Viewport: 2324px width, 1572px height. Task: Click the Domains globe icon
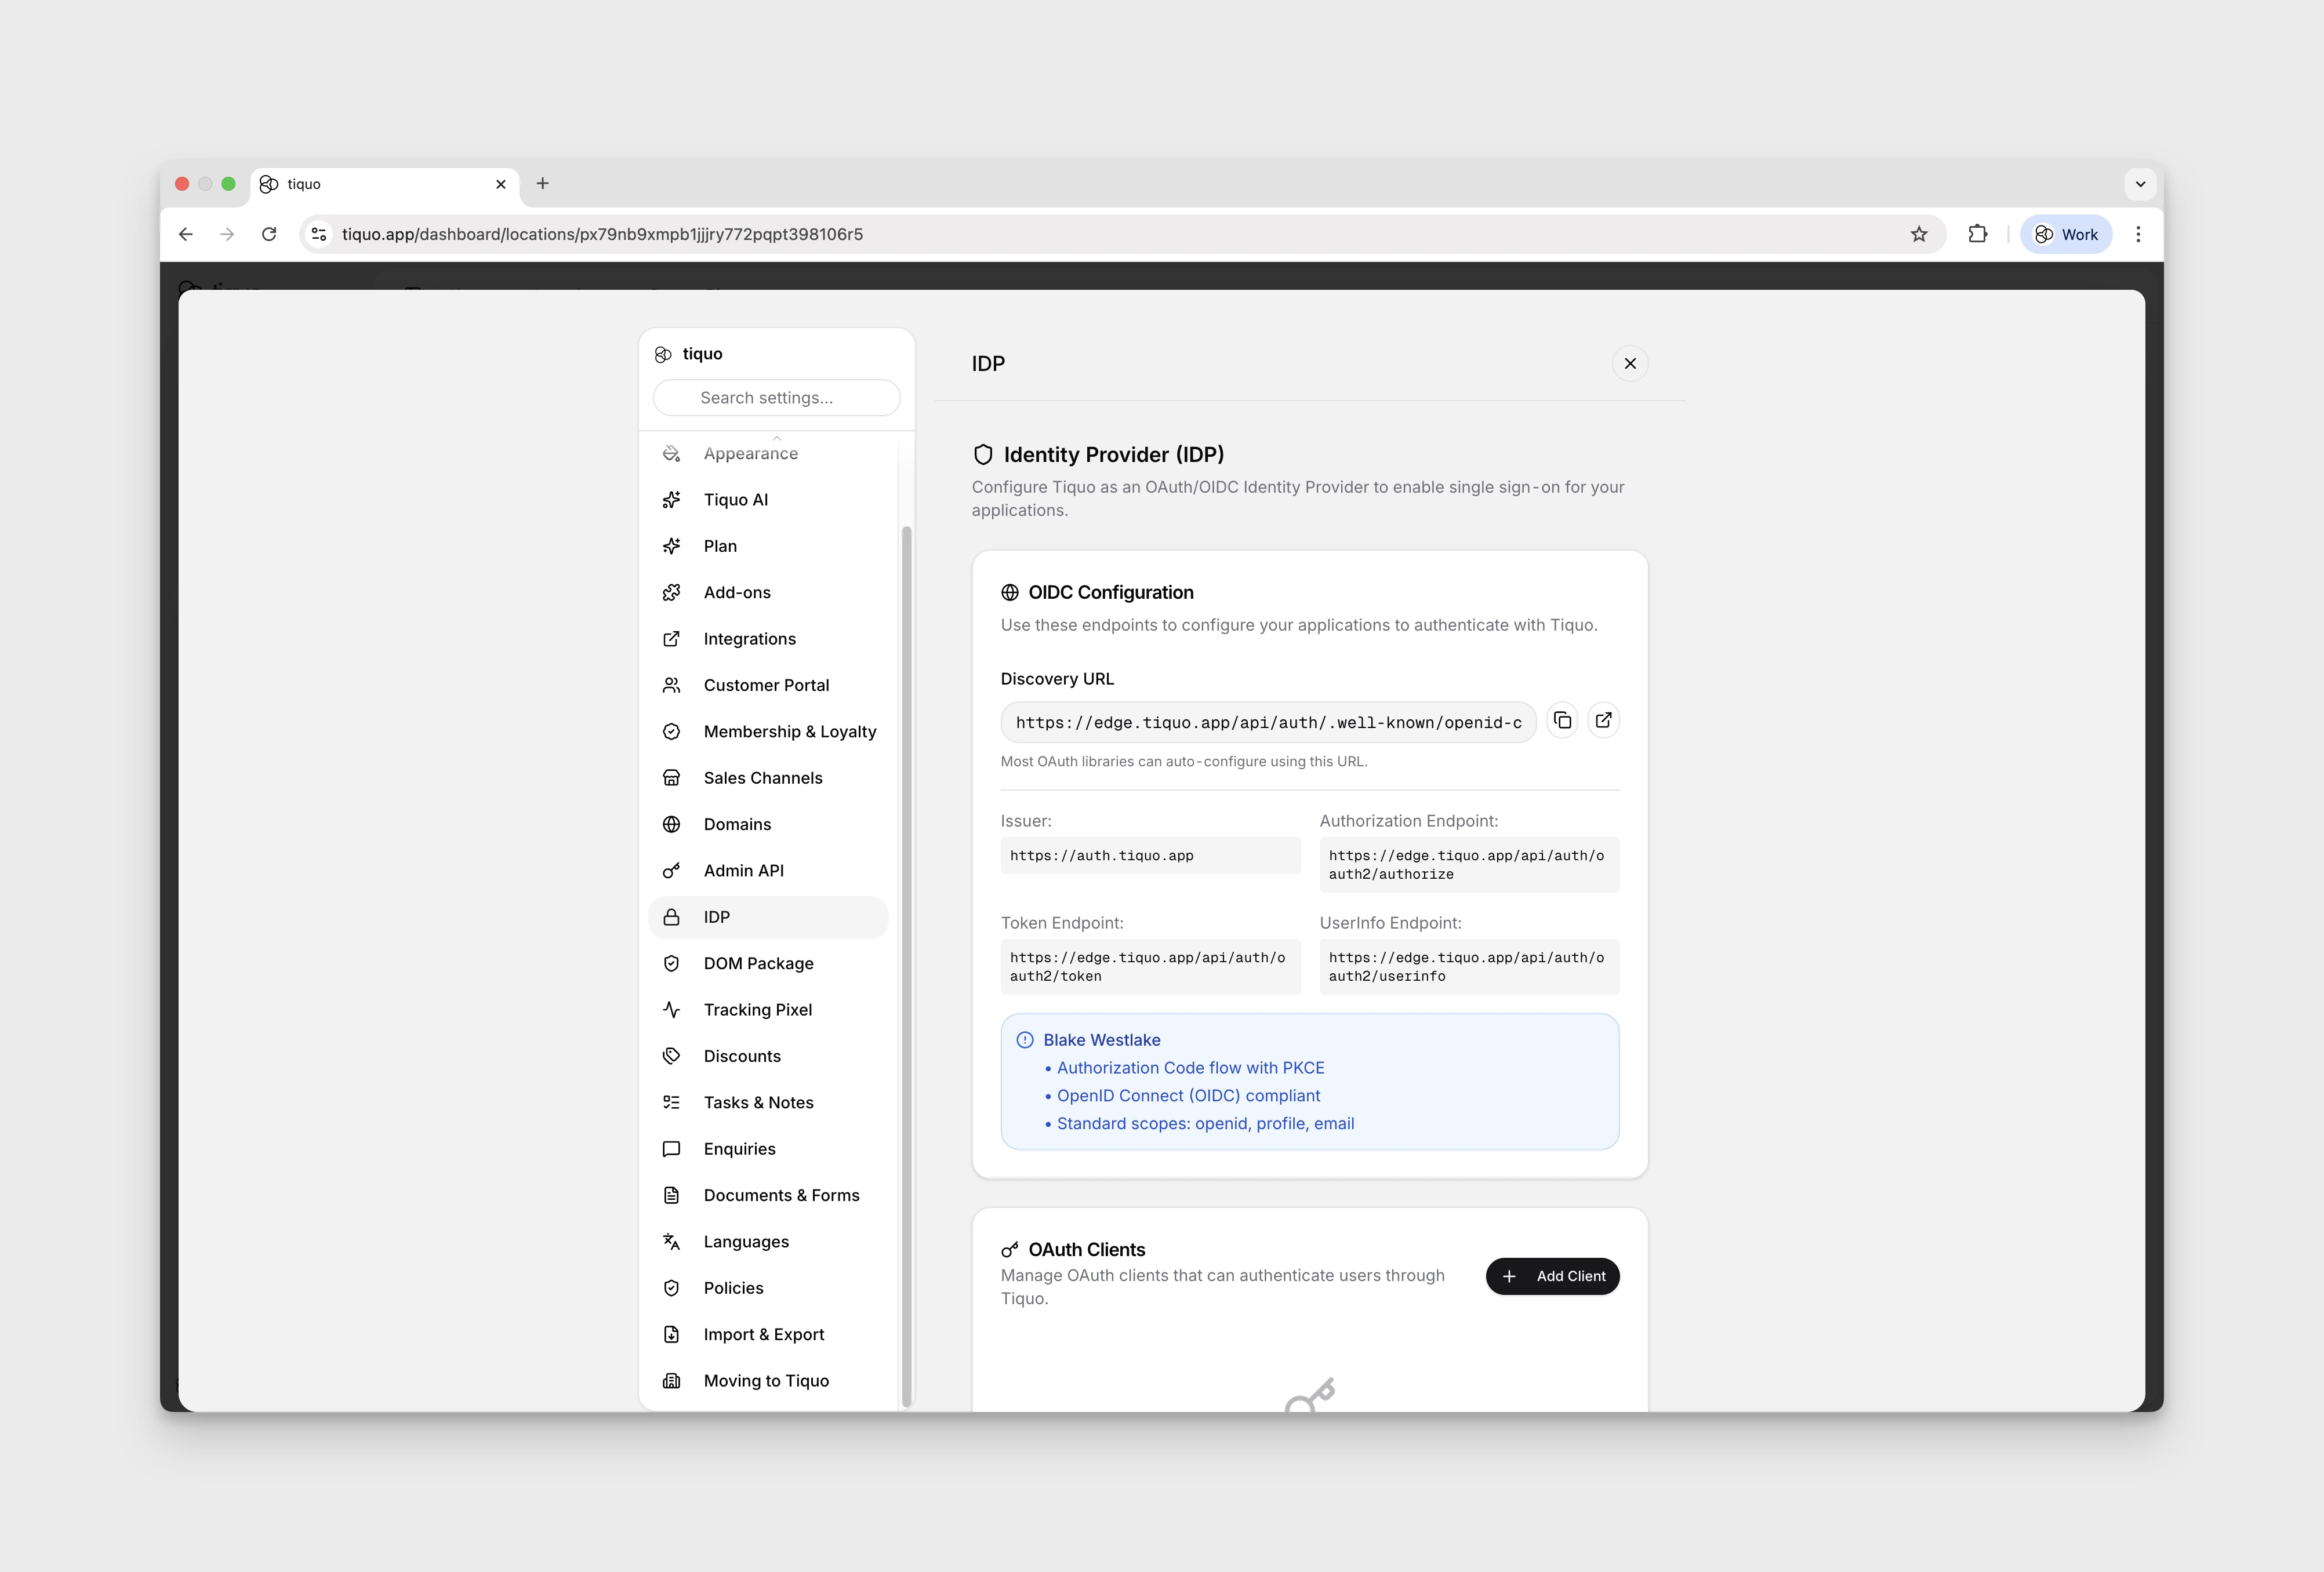click(x=671, y=824)
